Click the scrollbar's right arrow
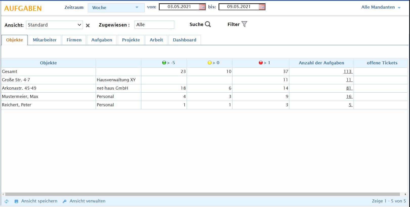Screen dimensions: 410x207 pos(405,194)
